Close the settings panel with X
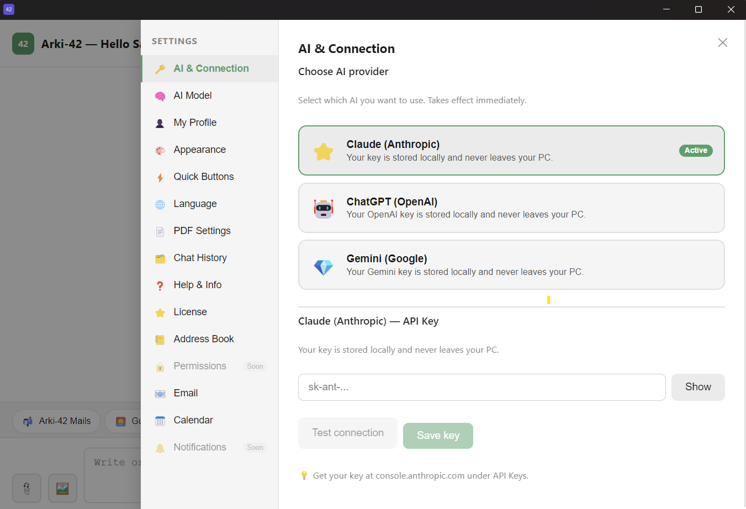Viewport: 746px width, 509px height. pyautogui.click(x=722, y=43)
